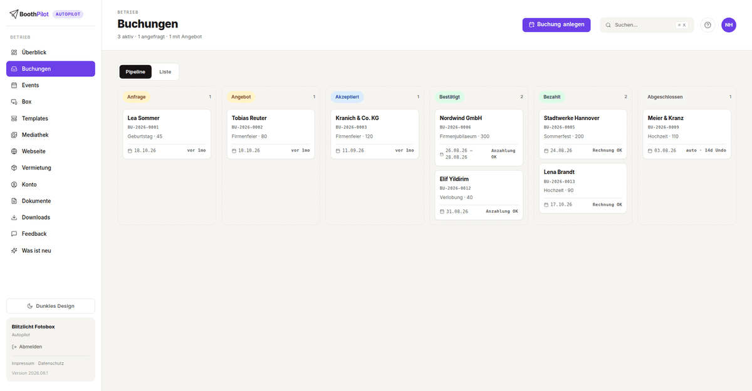Open the Impressum link

[x=23, y=363]
